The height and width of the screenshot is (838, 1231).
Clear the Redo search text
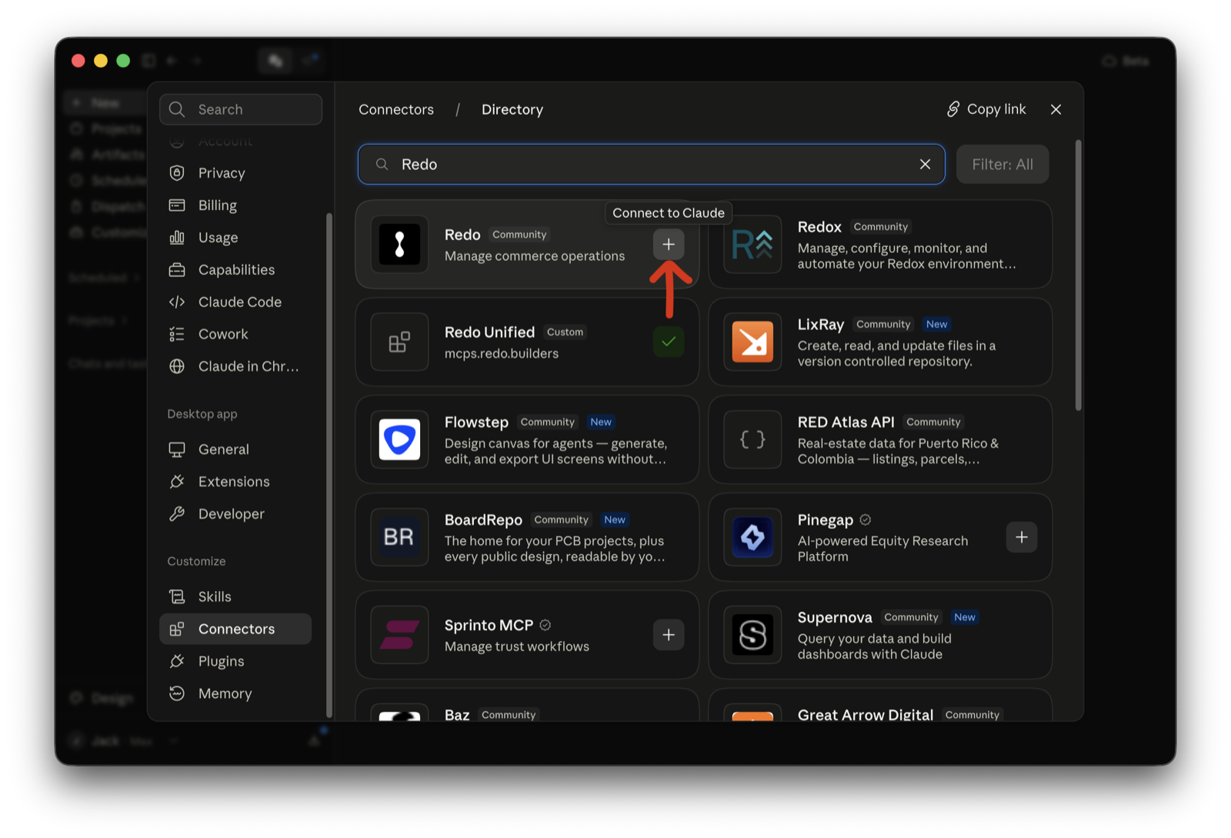[x=925, y=165]
